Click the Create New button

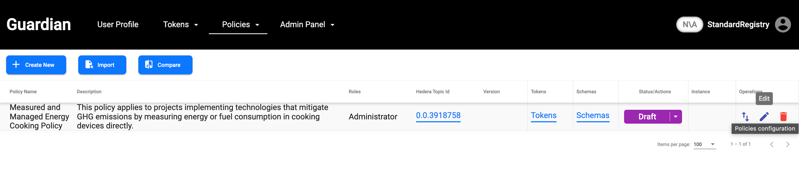click(x=36, y=65)
